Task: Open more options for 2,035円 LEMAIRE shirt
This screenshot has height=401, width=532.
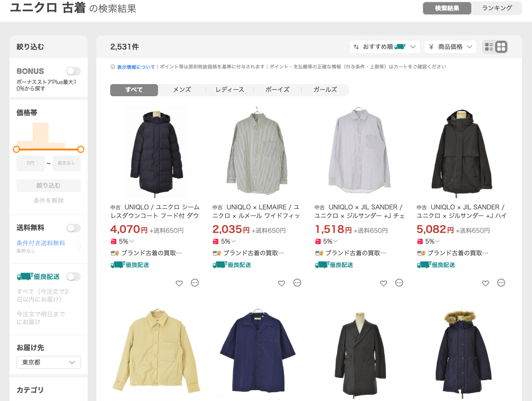Action: 297,283
